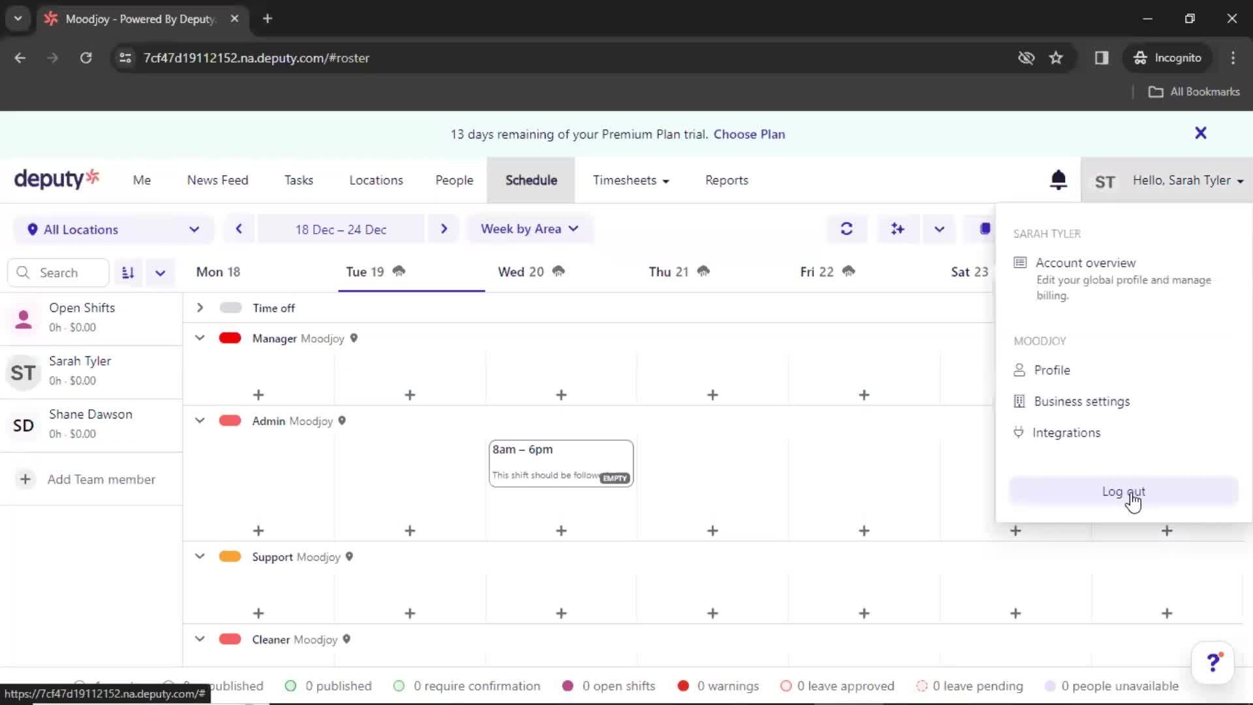Add a Manager shift on Monday

coord(258,395)
